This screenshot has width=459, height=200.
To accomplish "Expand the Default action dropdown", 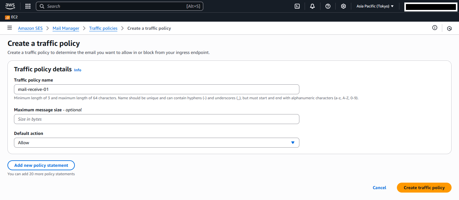I will (157, 143).
